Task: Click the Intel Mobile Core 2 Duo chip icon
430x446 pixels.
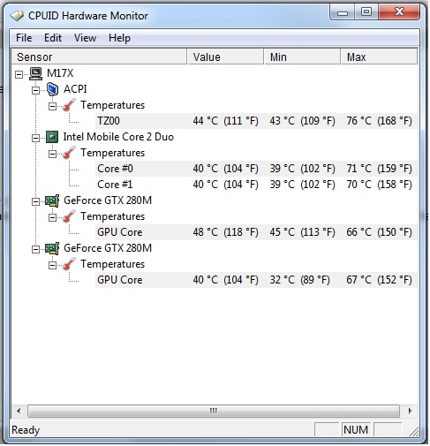Action: (x=52, y=137)
